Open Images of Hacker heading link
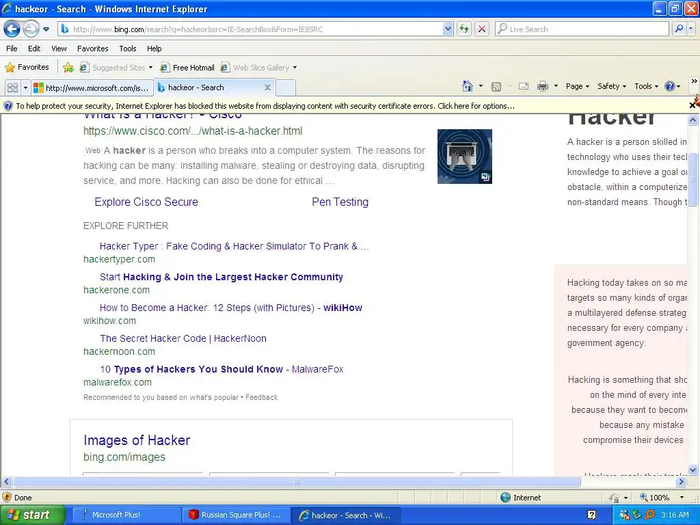 click(x=137, y=440)
